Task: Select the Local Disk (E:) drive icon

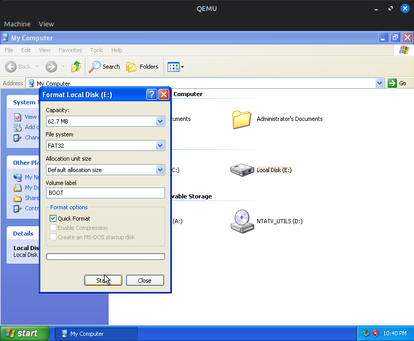Action: (x=242, y=169)
